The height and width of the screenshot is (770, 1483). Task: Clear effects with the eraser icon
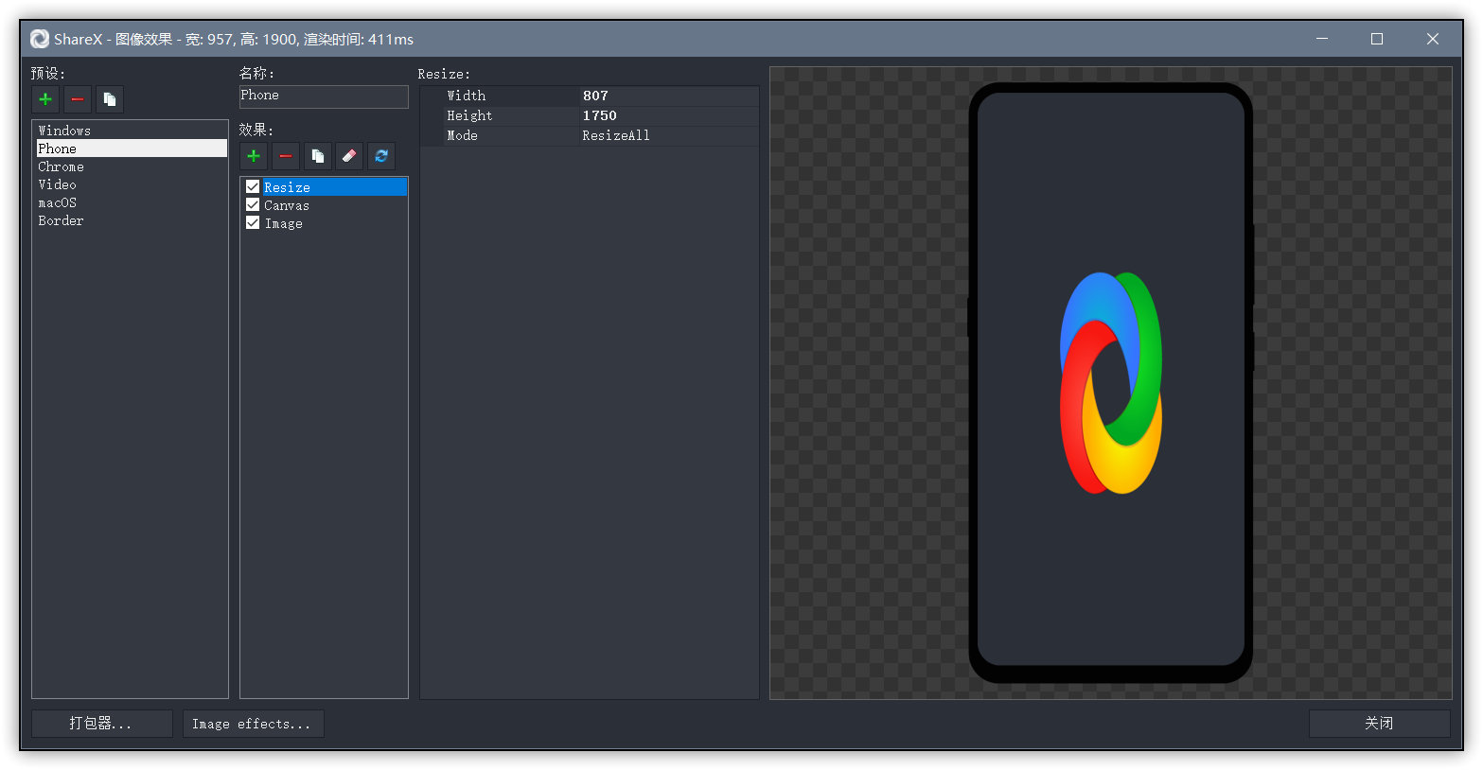[349, 156]
